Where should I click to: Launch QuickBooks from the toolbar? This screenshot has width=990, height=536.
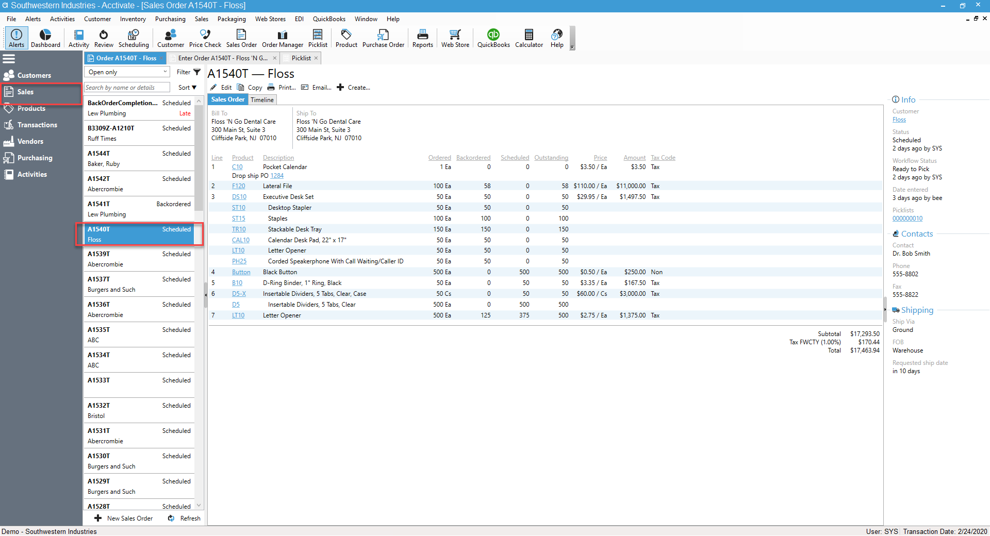click(493, 38)
